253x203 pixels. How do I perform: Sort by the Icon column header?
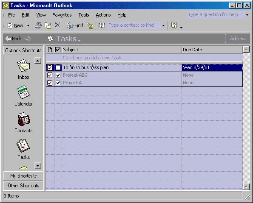pyautogui.click(x=50, y=50)
